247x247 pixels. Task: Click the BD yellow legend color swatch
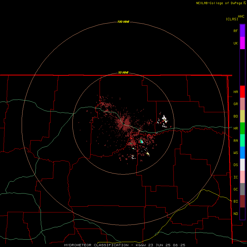(242, 116)
